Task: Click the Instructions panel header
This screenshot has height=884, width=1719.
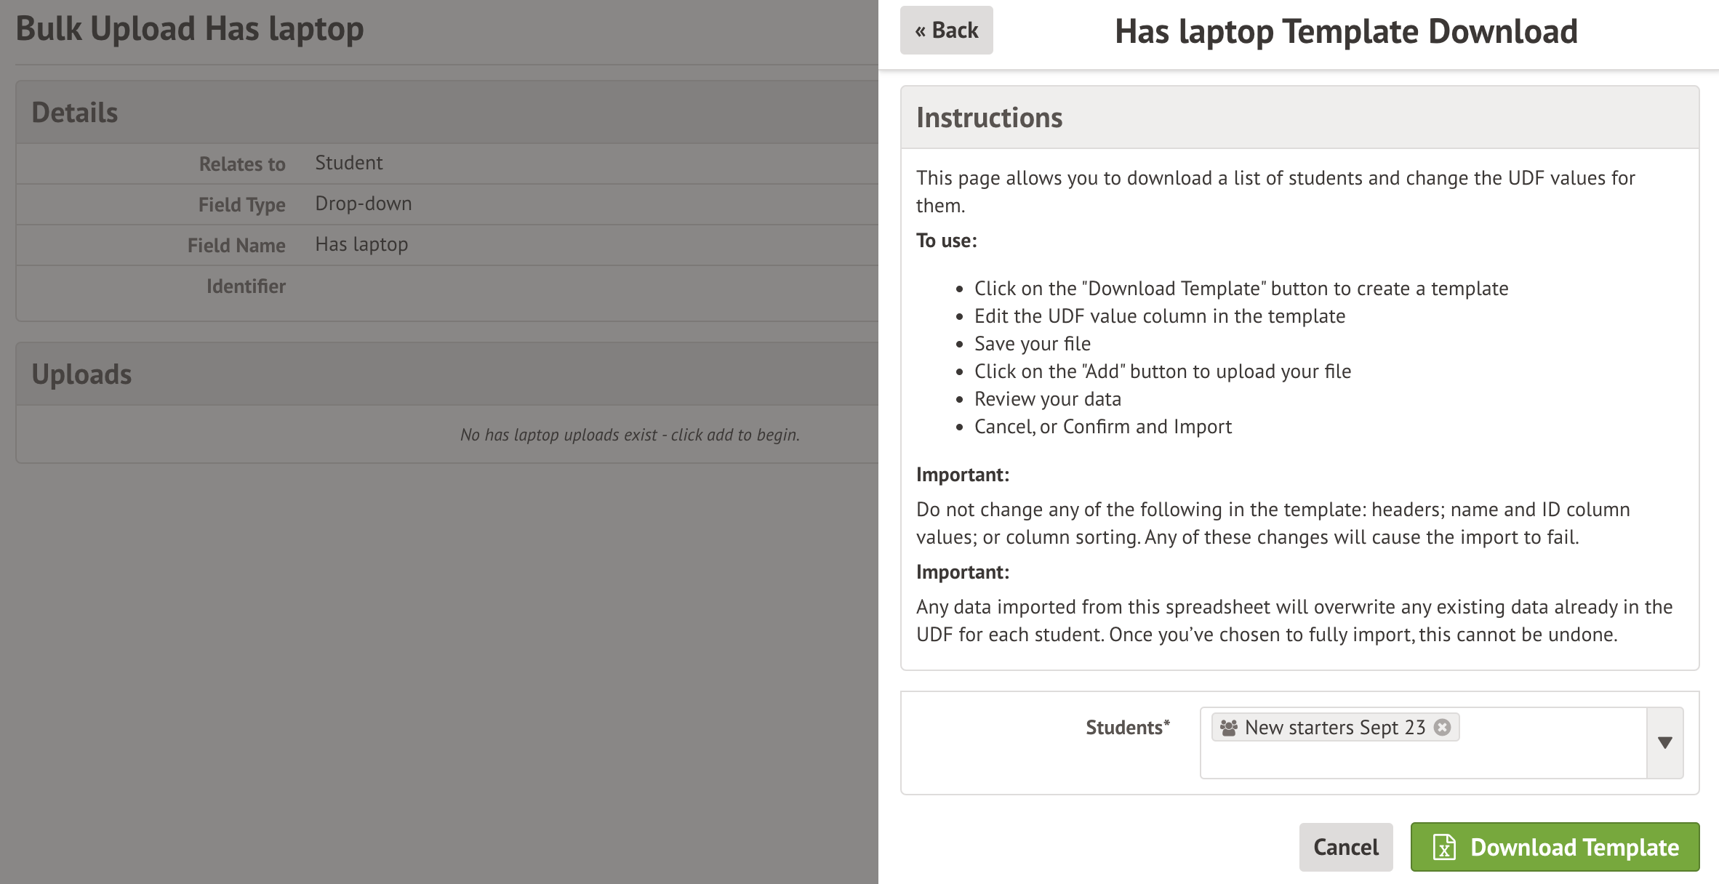Action: click(x=989, y=118)
